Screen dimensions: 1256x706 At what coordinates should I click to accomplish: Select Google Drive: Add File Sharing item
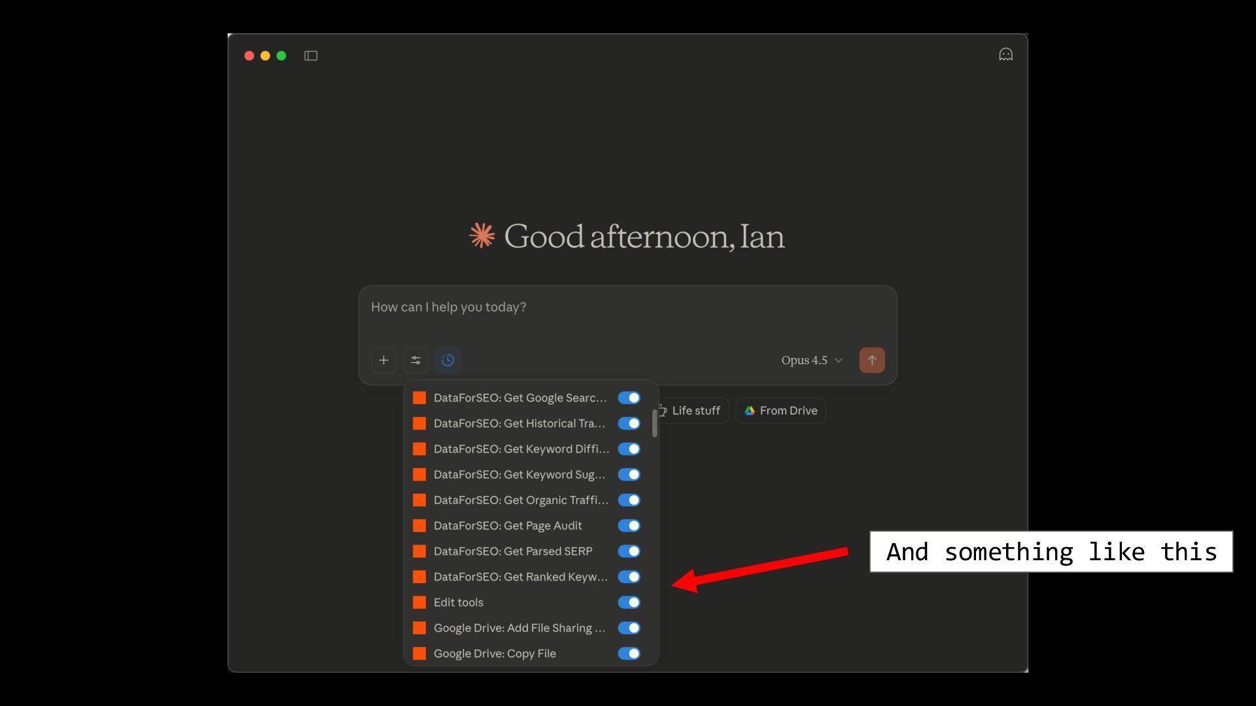click(x=519, y=628)
